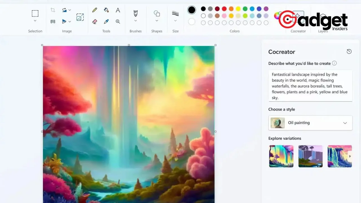This screenshot has height=203, width=361.
Task: Pick the lime palette swatch
Action: tap(245, 16)
